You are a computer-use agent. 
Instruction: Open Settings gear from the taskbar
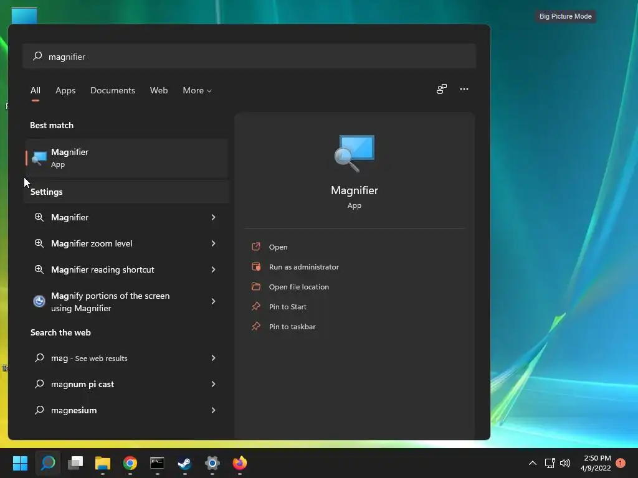(212, 463)
